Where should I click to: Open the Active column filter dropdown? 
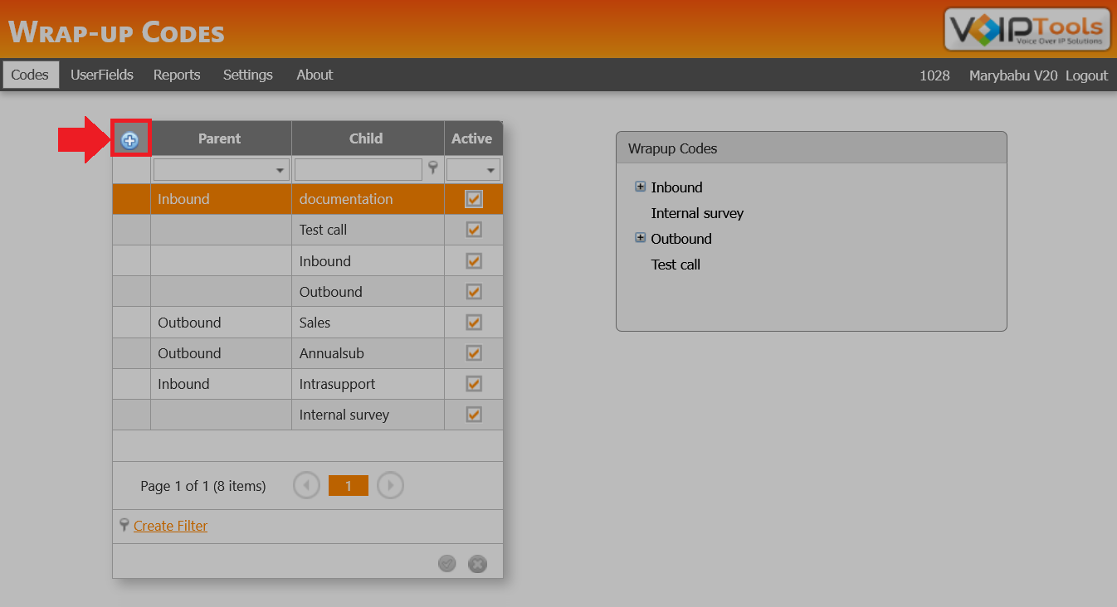(x=490, y=168)
